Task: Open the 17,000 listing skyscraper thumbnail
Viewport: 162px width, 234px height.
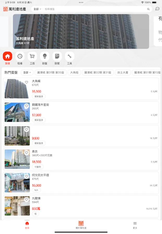Action: [x=17, y=112]
